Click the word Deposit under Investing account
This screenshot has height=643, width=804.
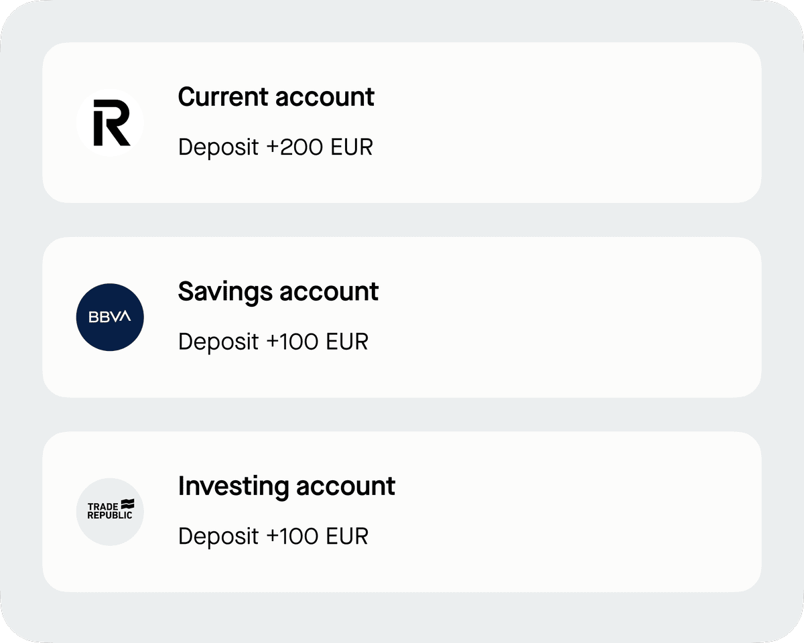218,537
